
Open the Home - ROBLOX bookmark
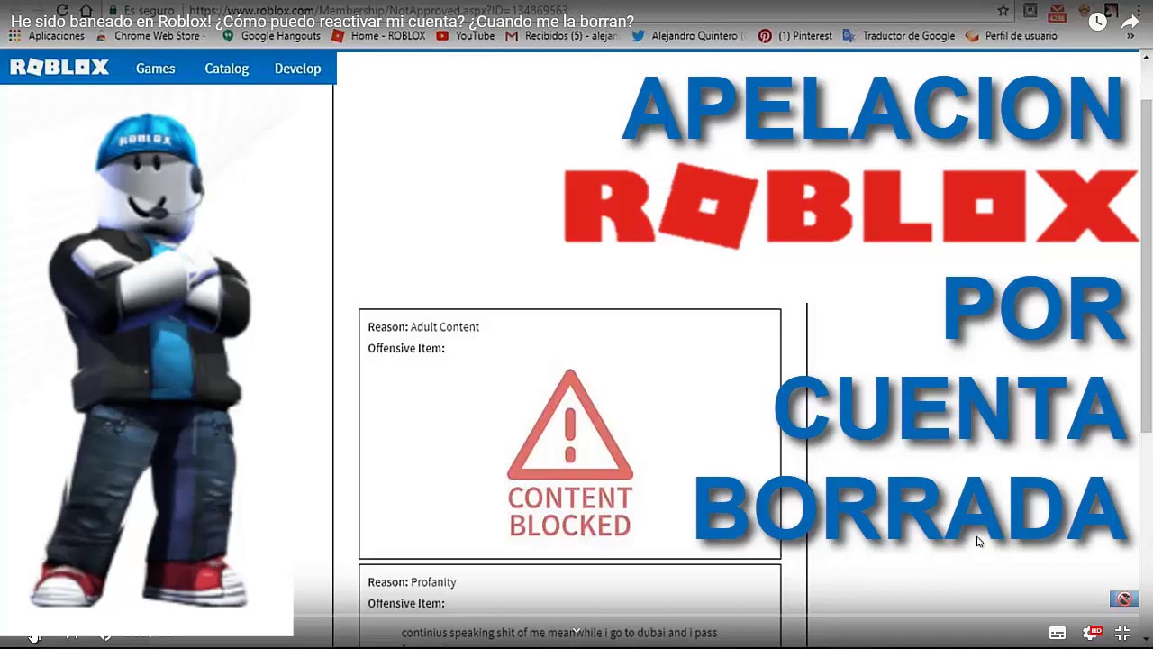point(378,36)
